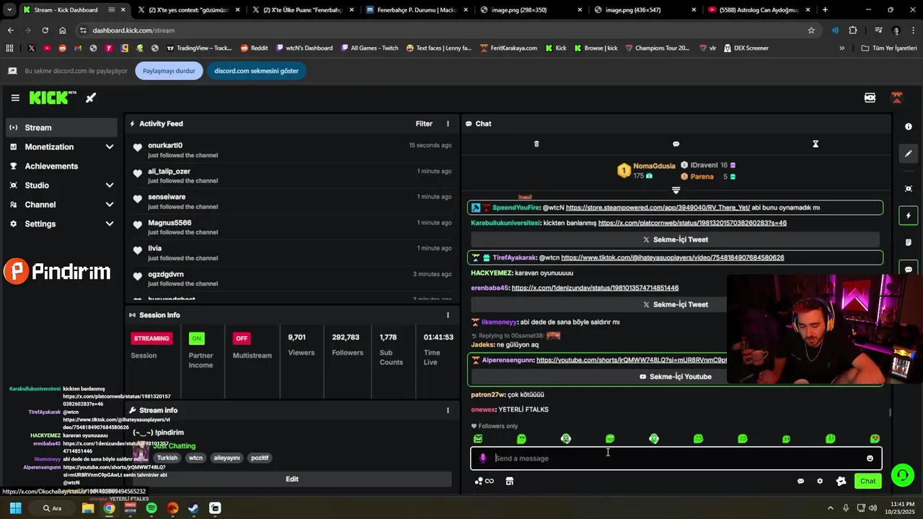Click the chat scrollbar thumb
Image resolution: width=923 pixels, height=519 pixels.
[x=890, y=412]
